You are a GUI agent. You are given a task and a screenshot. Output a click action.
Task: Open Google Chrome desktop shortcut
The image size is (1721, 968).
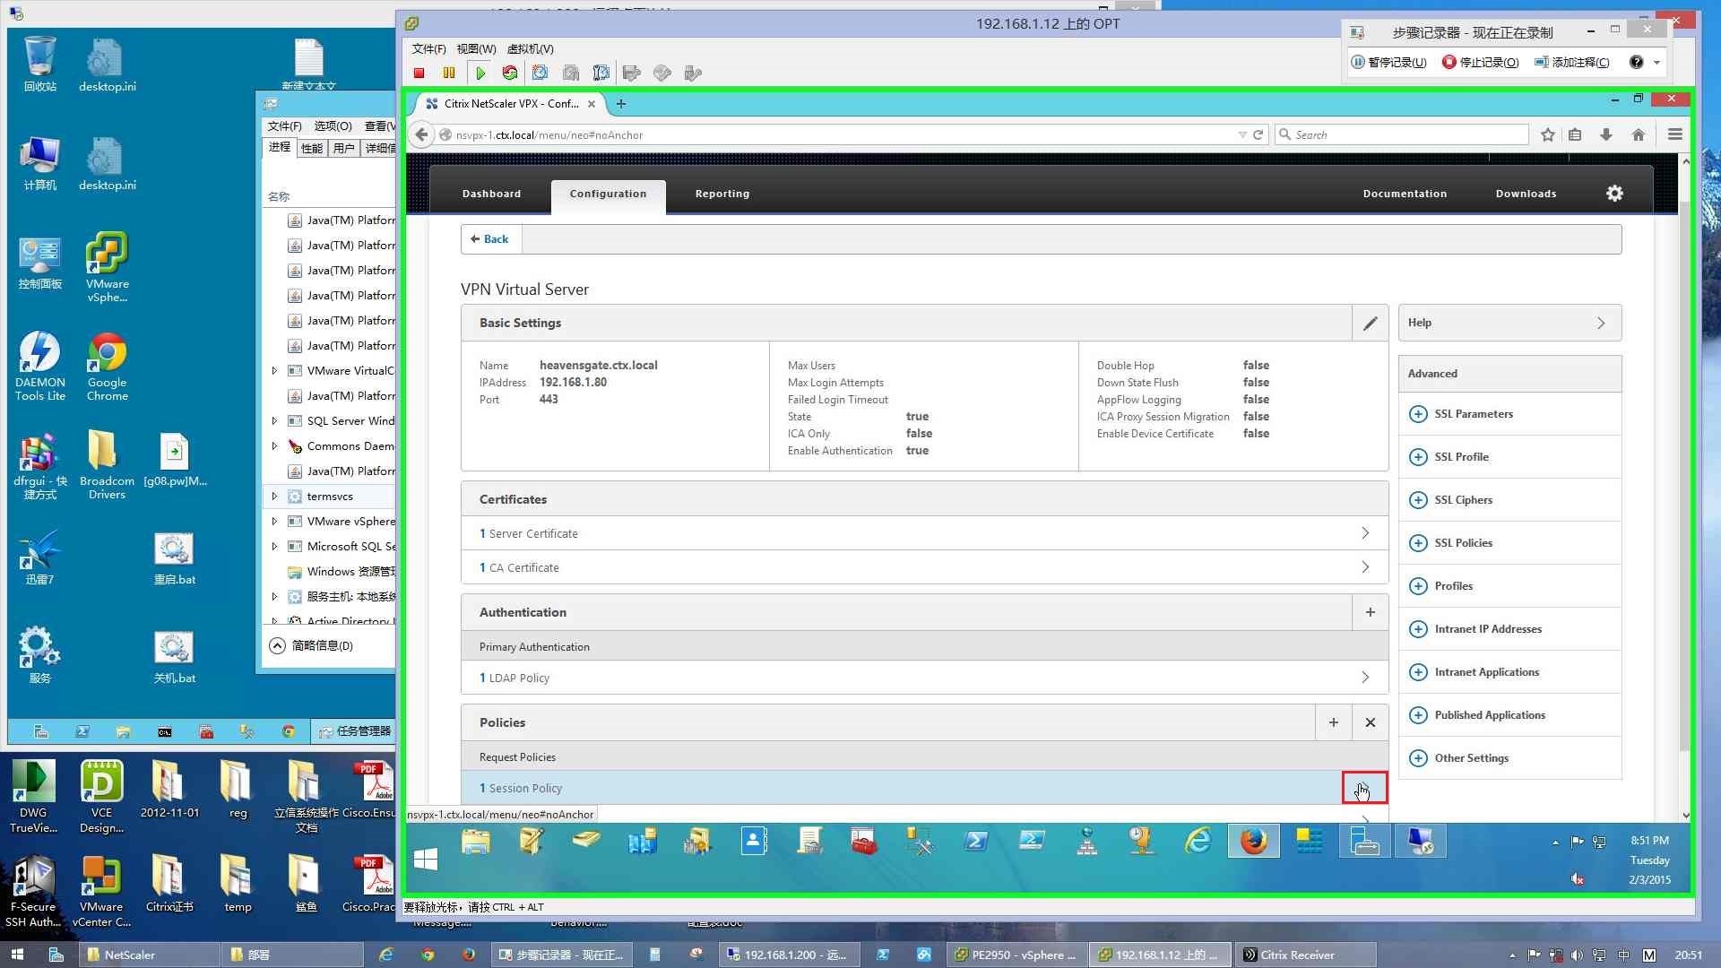click(x=108, y=367)
